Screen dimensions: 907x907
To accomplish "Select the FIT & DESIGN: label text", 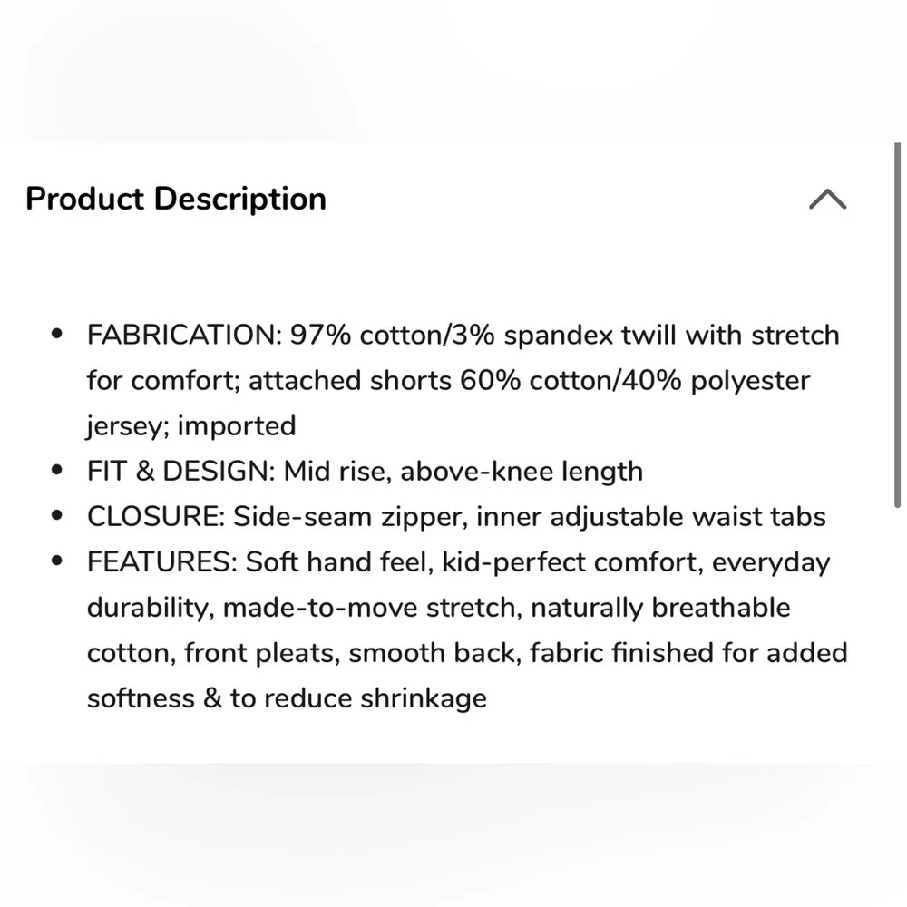I will click(181, 471).
